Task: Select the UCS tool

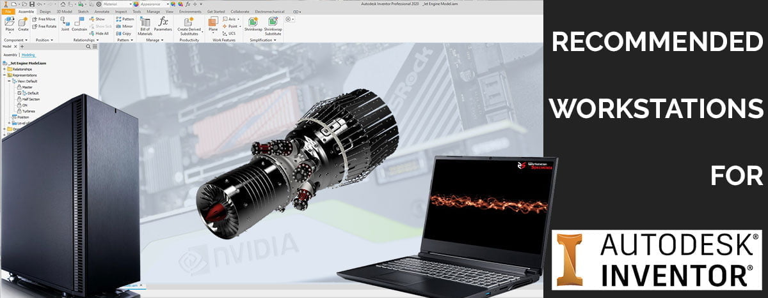Action: (228, 33)
